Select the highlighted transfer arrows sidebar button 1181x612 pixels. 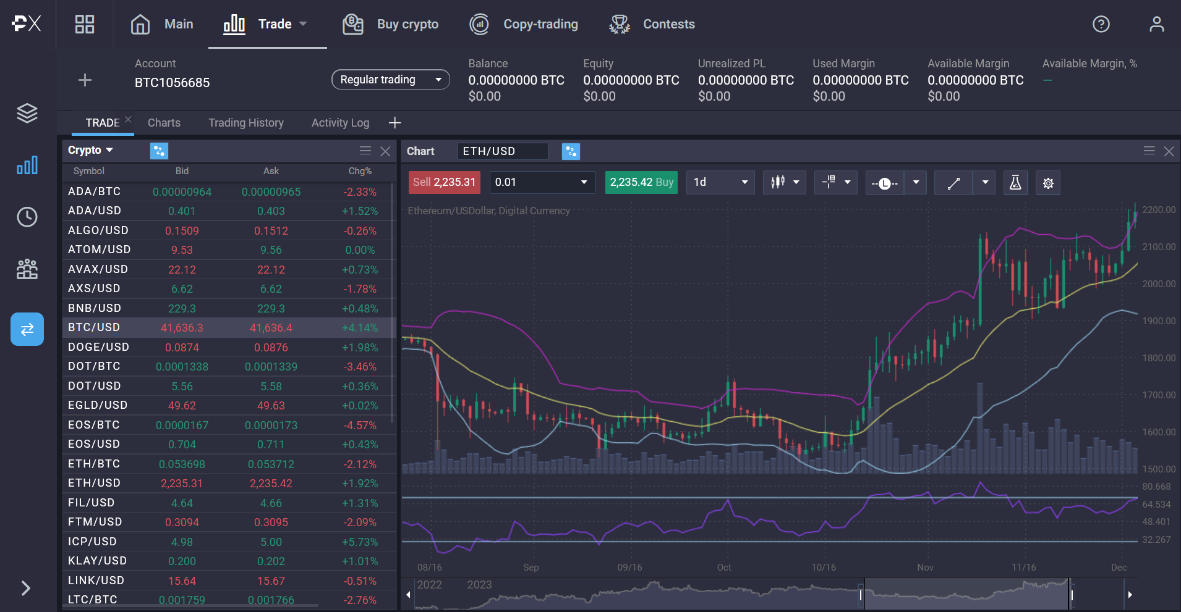pyautogui.click(x=27, y=329)
